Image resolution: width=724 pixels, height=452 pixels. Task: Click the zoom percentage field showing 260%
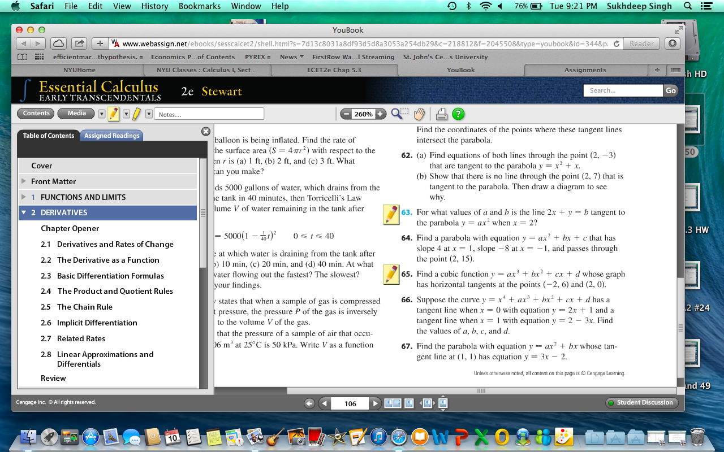pos(363,114)
